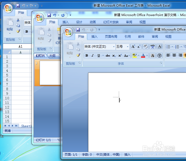
Task: Apply text highlight color in Word
Action: click(134, 56)
